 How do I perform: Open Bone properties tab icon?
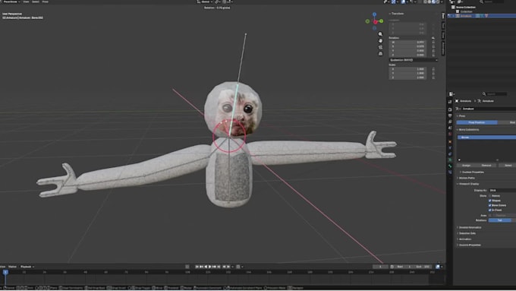[450, 166]
